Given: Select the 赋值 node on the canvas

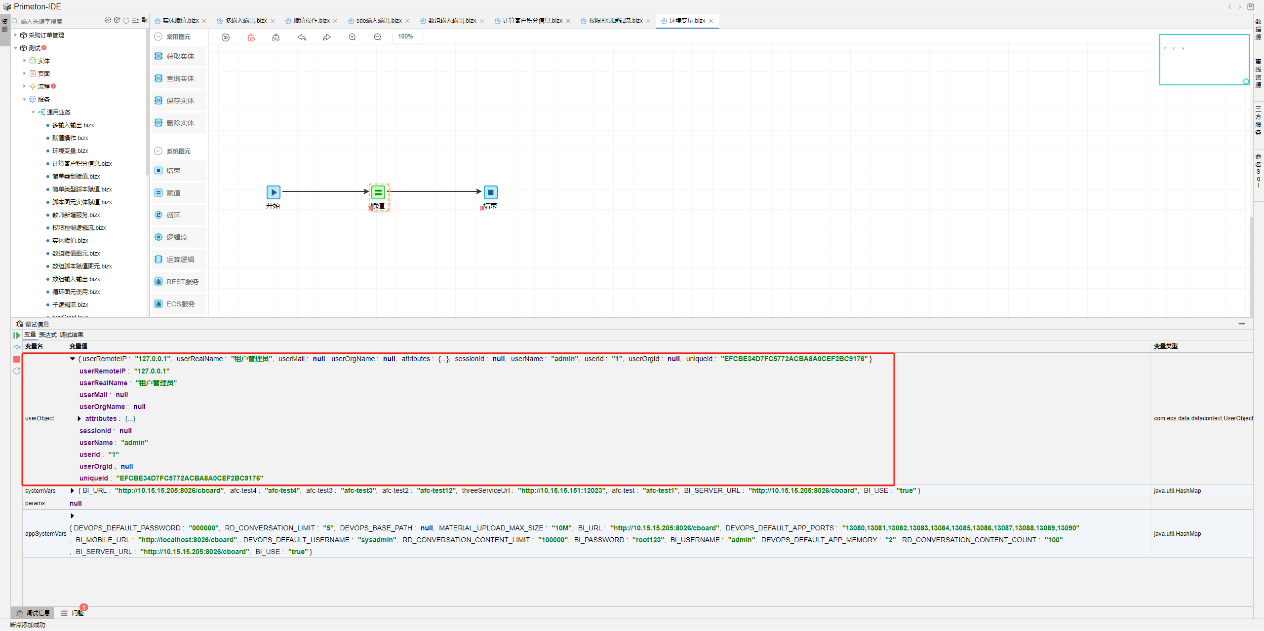Looking at the screenshot, I should click(378, 192).
